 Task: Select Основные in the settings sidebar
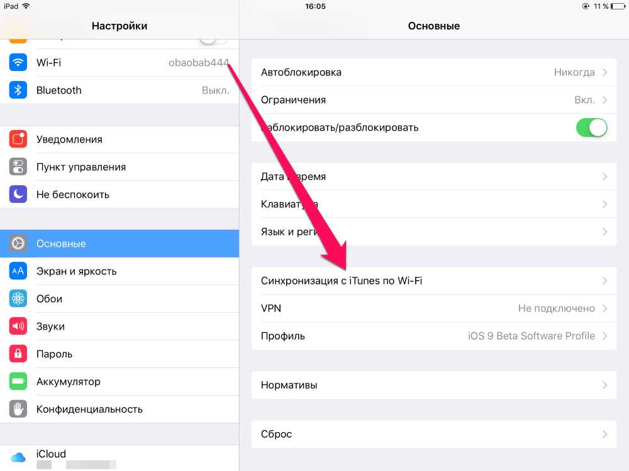[x=120, y=244]
